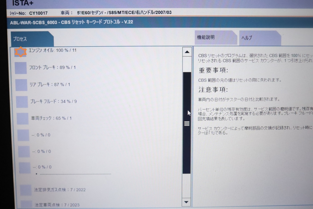This screenshot has width=313, height=209.
Task: Click the text ブレーキ フルード : 34 % / 9
Action: click(x=53, y=101)
